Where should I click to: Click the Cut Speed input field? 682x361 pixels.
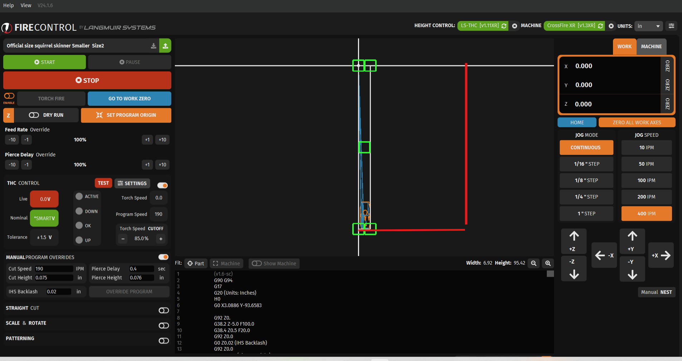[54, 269]
